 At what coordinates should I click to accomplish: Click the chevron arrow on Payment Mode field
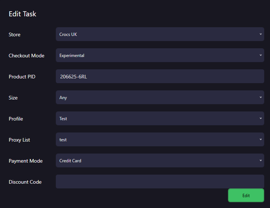click(x=261, y=160)
